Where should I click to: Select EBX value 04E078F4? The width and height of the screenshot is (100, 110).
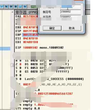click(x=31, y=27)
